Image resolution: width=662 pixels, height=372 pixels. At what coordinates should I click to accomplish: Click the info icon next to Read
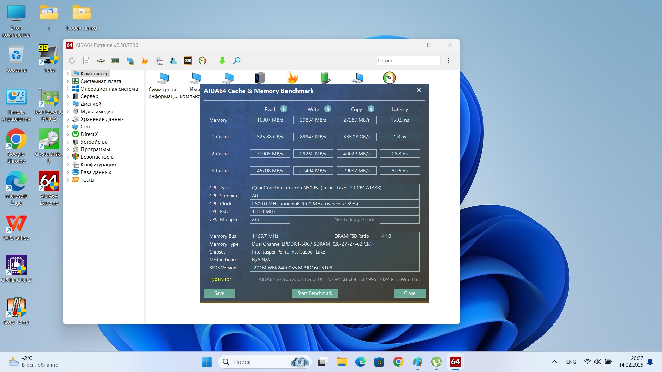click(284, 109)
